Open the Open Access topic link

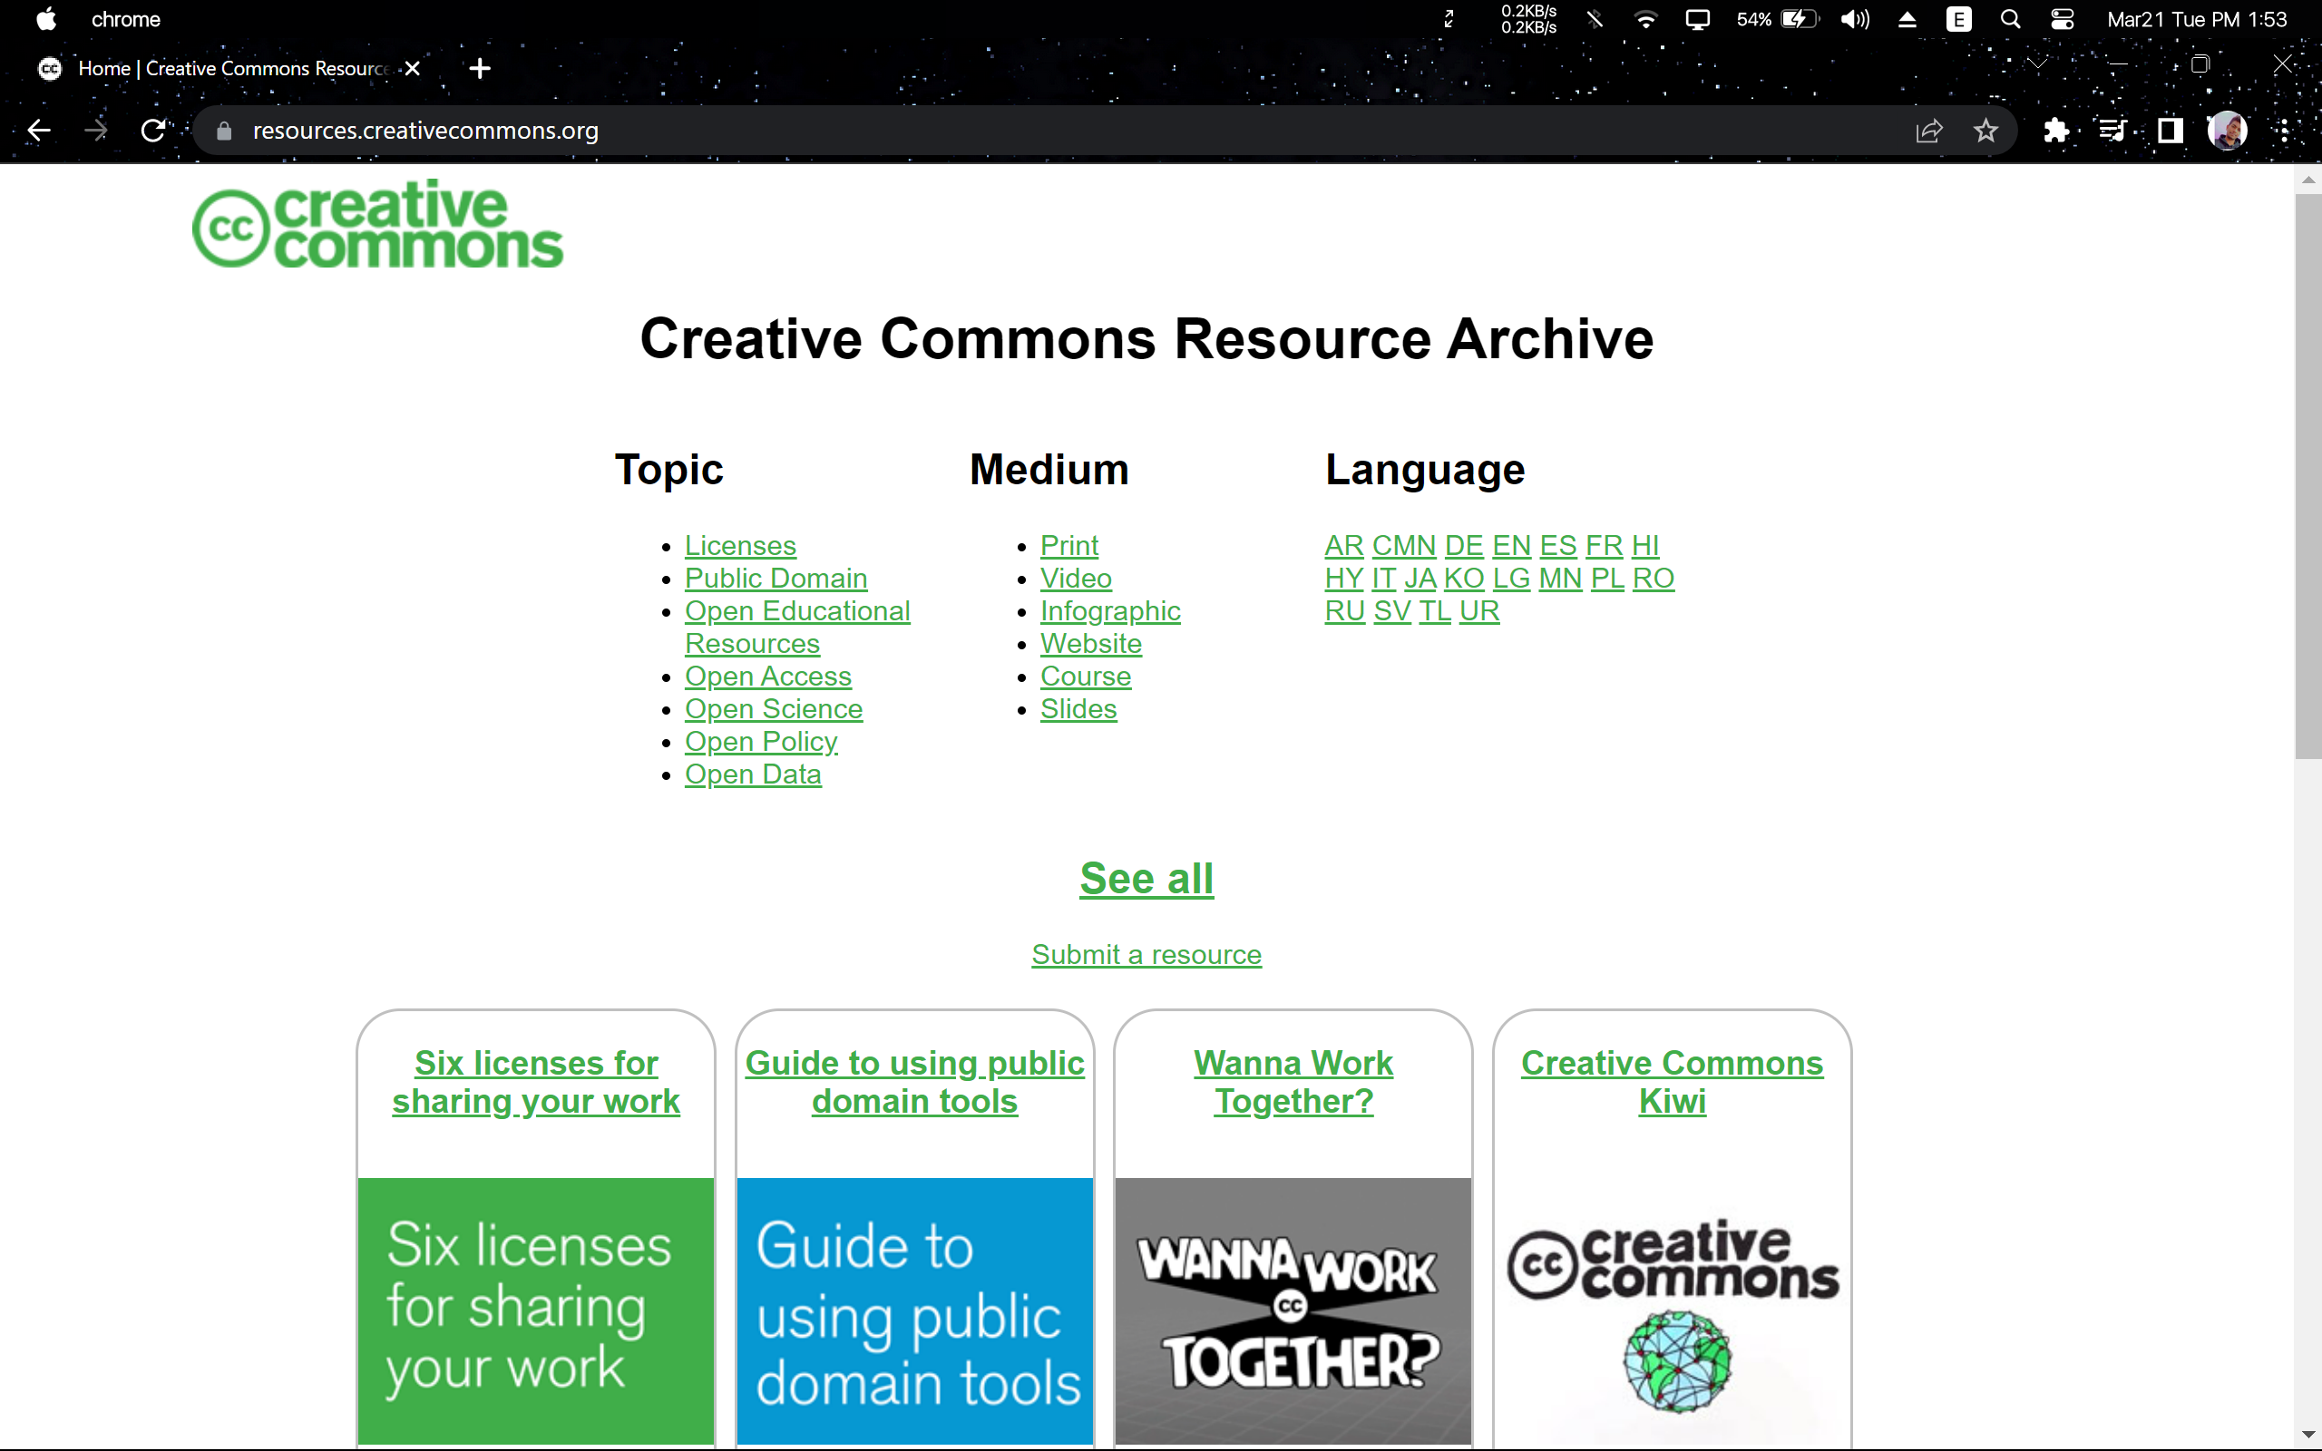[x=767, y=676]
